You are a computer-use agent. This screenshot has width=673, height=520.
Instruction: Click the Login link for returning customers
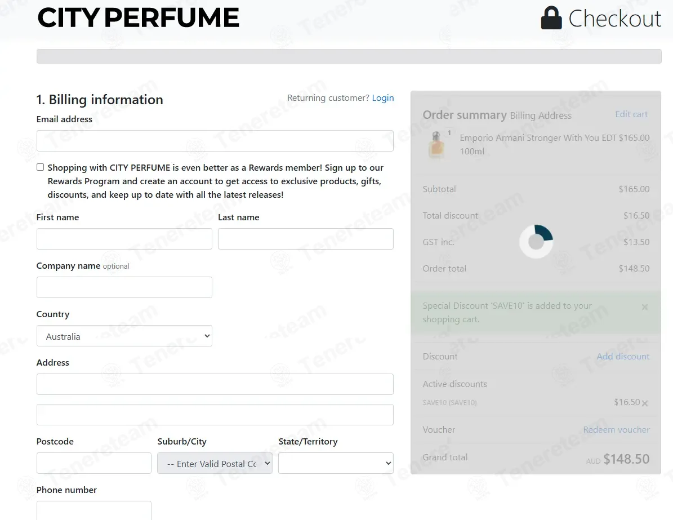pos(383,98)
